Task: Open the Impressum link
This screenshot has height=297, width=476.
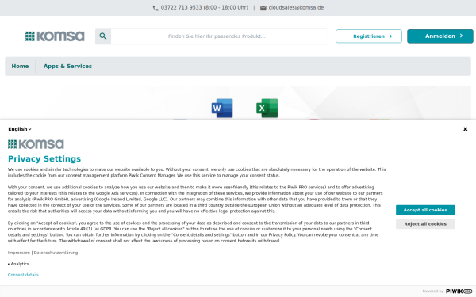Action: (19, 253)
